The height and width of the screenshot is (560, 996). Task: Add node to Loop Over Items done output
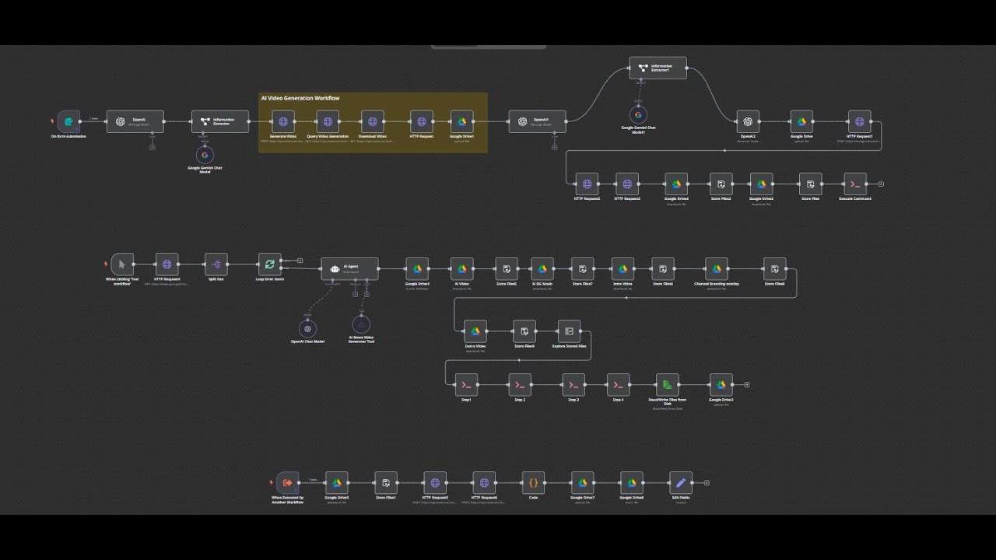[300, 261]
